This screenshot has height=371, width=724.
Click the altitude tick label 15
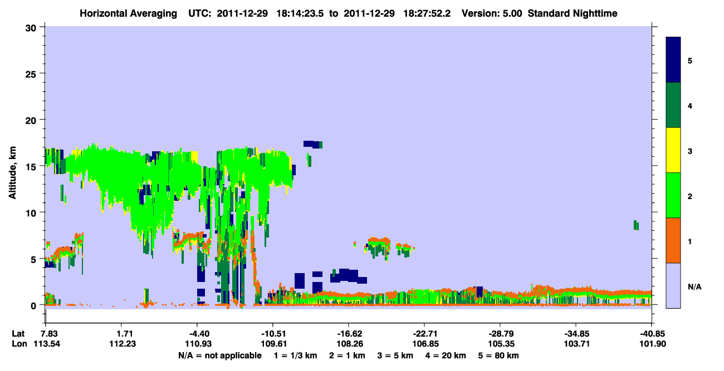(32, 166)
